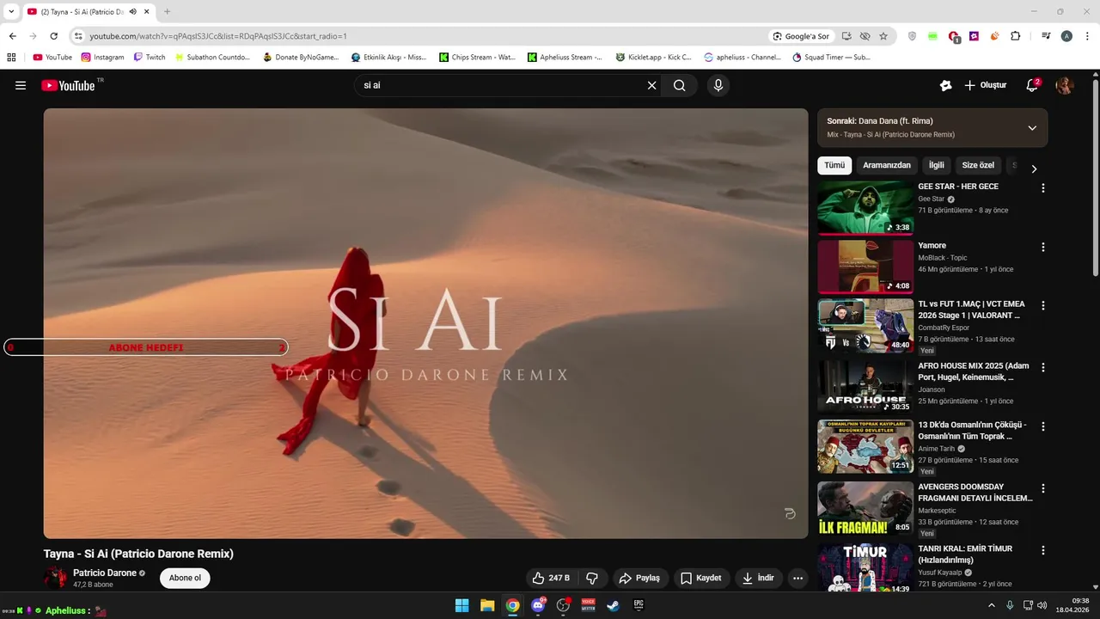This screenshot has height=619, width=1100.
Task: Open the Instagram bookmark
Action: click(x=103, y=58)
